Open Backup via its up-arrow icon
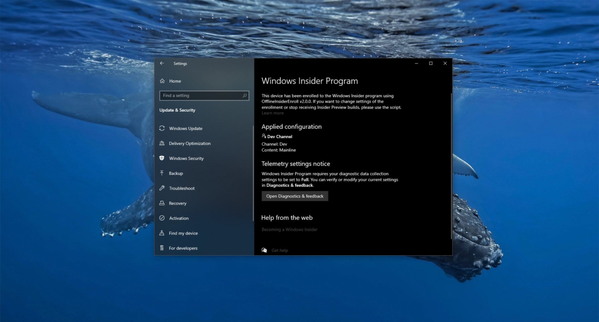Image resolution: width=599 pixels, height=322 pixels. tap(162, 173)
